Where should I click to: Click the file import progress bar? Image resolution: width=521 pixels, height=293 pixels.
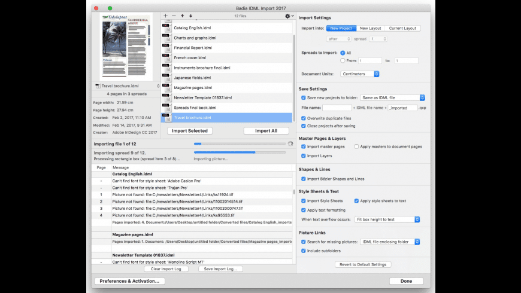click(x=240, y=144)
